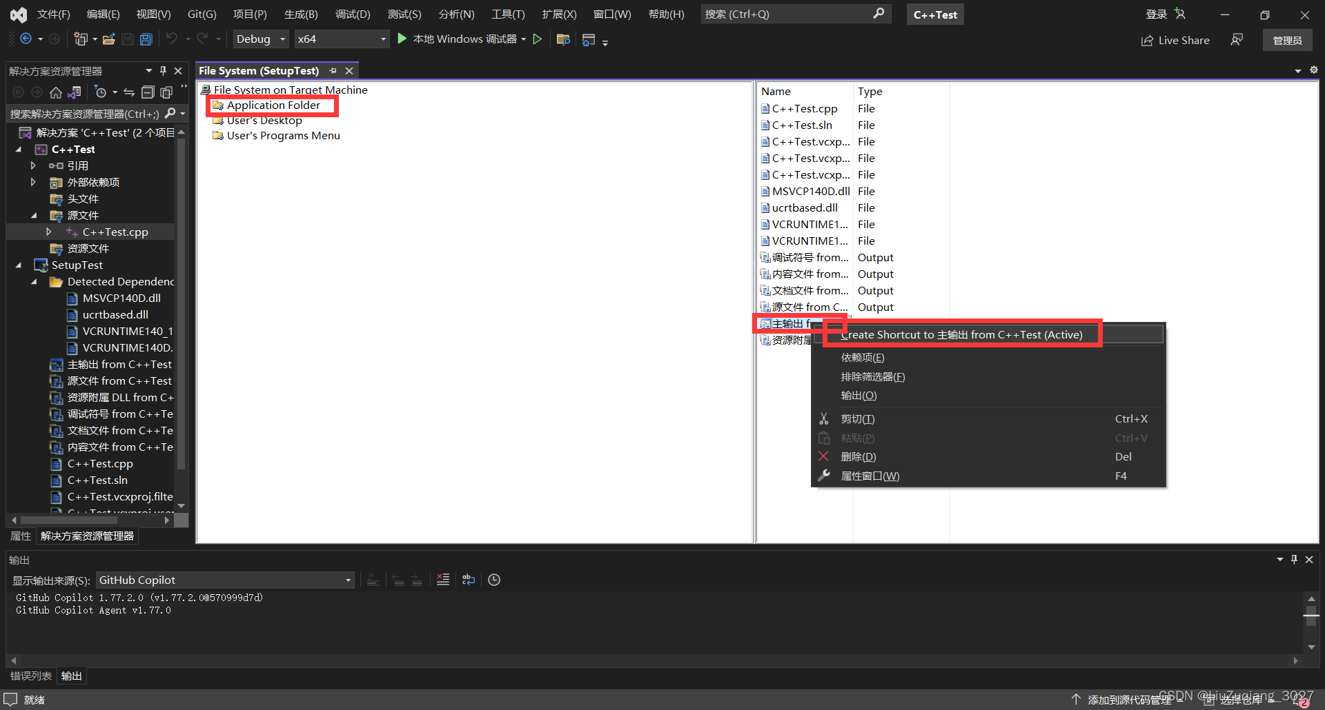Click the new project icon in toolbar
Viewport: 1325px width, 710px height.
point(81,39)
